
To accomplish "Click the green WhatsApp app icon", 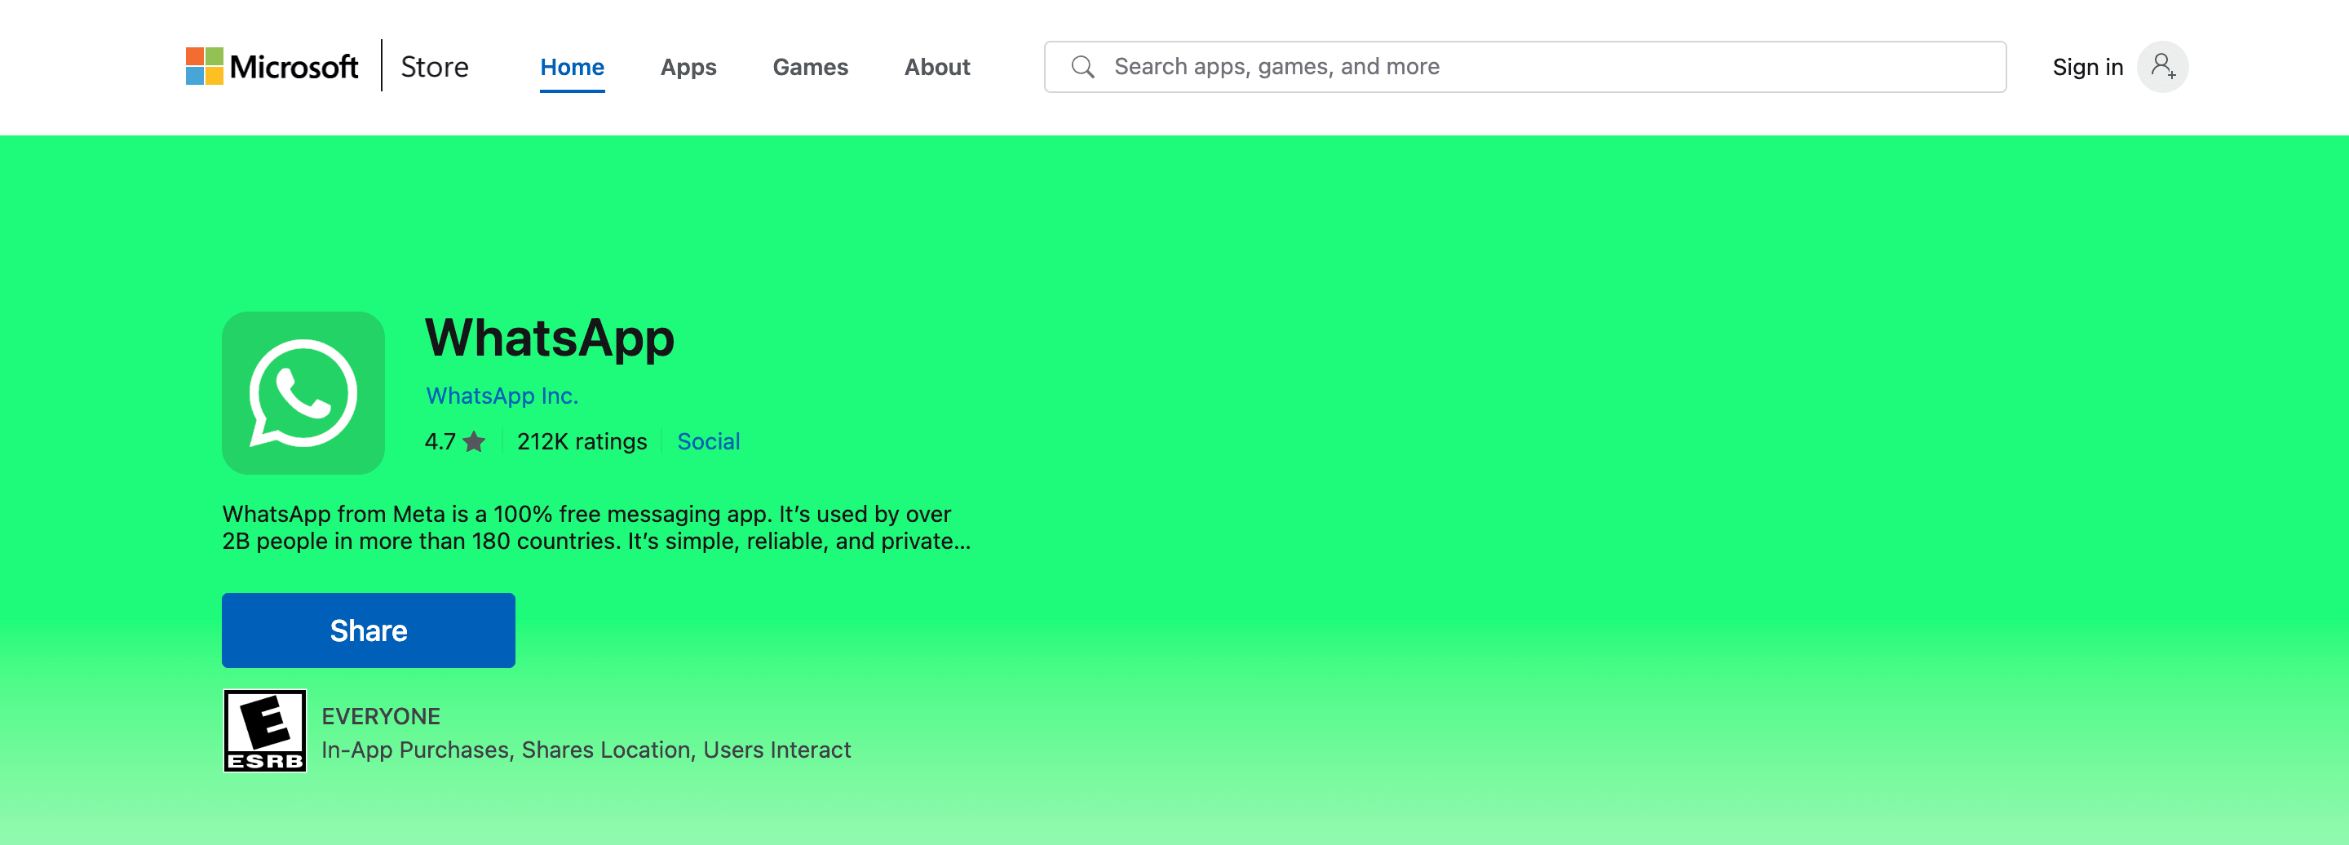I will [x=303, y=393].
